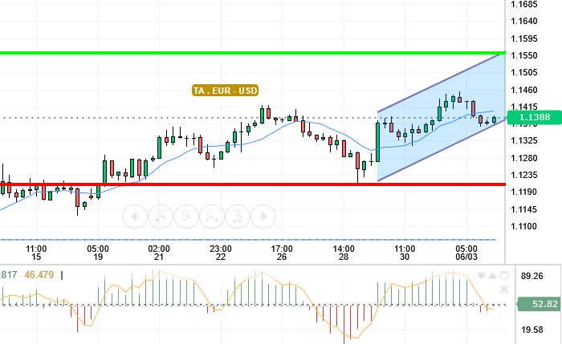Screen dimensions: 562x344
Task: Compress horizontal range with magnifier arrows-in button
Action: click(x=238, y=217)
